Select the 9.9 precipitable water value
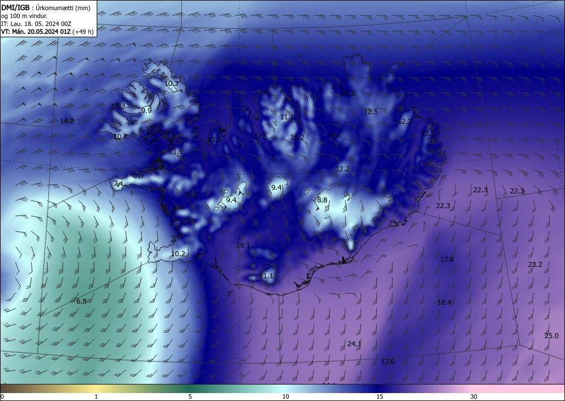 pos(146,110)
